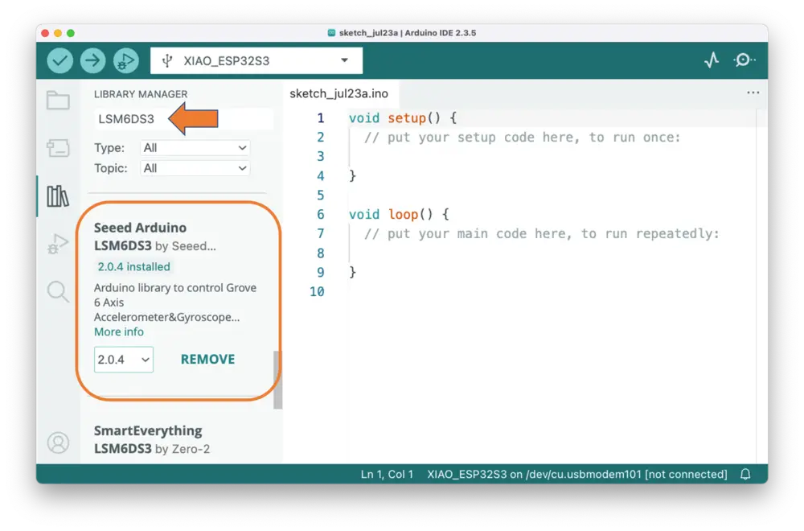Show notifications with the bell icon
804x531 pixels.
coord(745,474)
